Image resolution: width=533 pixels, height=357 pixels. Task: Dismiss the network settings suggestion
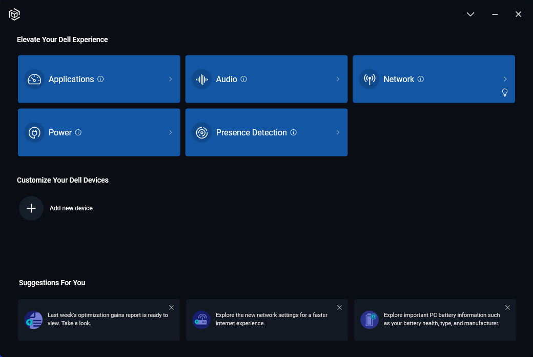click(x=339, y=308)
